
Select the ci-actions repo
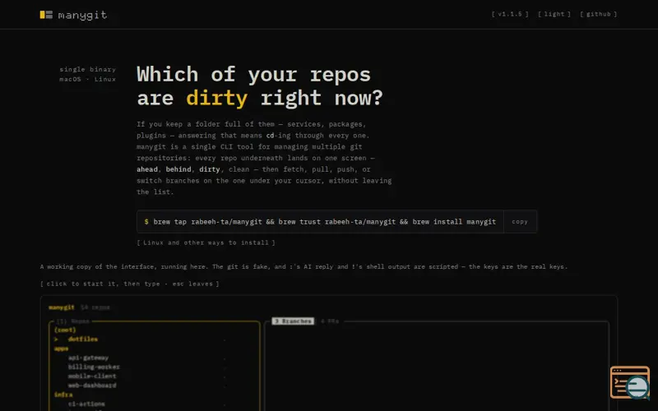(86, 404)
